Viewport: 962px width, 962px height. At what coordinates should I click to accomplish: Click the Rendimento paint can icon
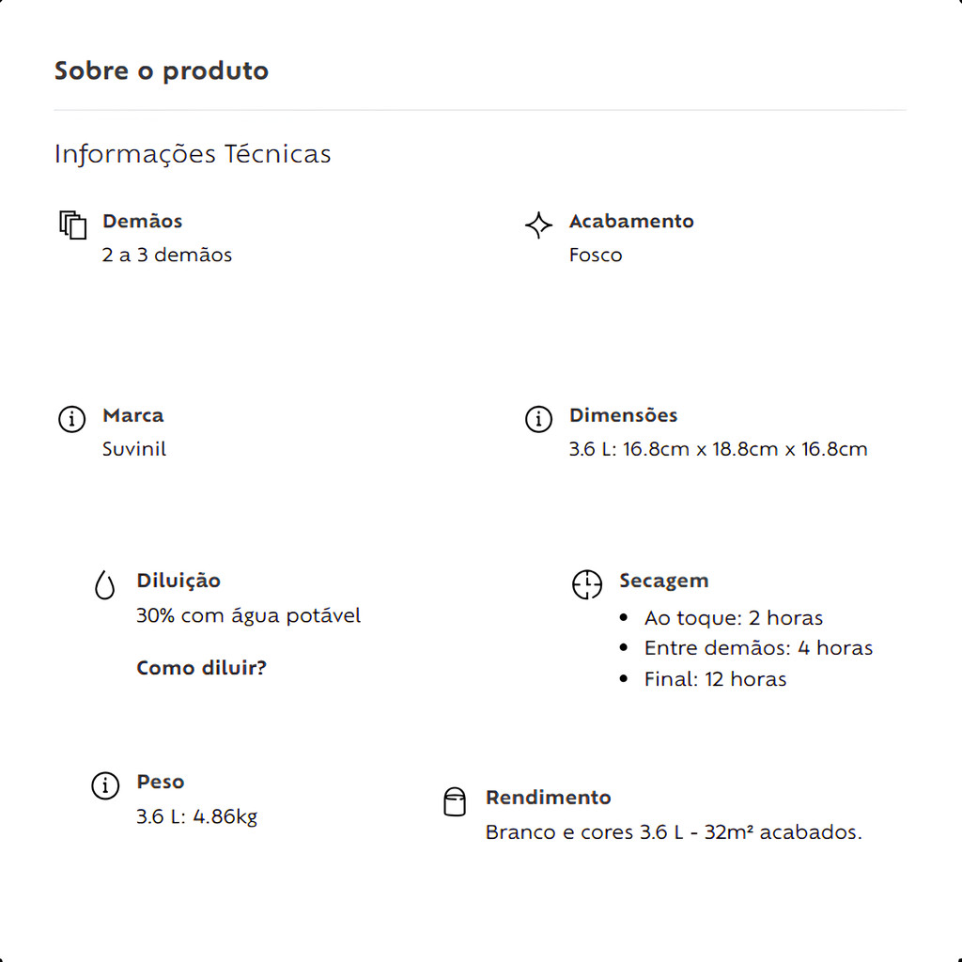click(x=455, y=801)
